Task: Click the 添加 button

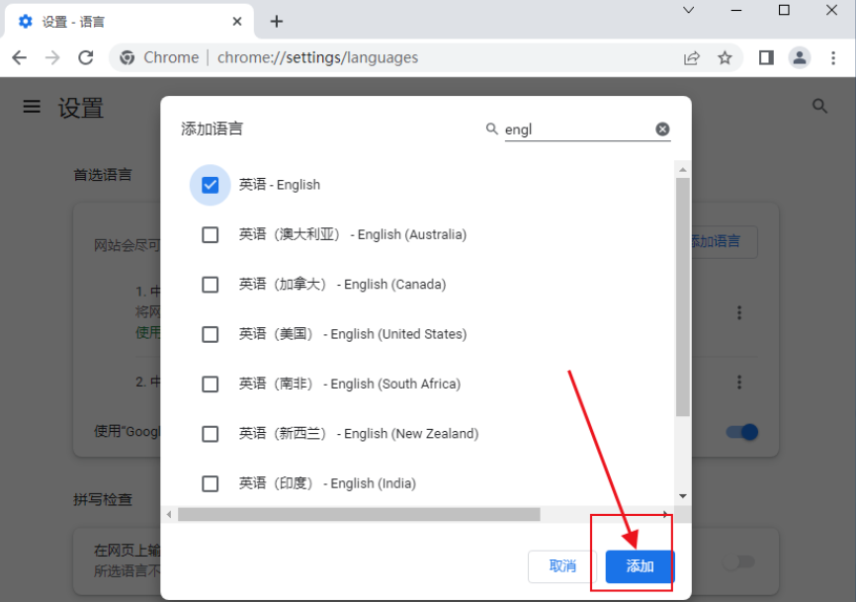Action: pyautogui.click(x=640, y=566)
